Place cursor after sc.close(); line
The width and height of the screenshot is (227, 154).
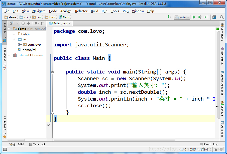click(x=111, y=106)
